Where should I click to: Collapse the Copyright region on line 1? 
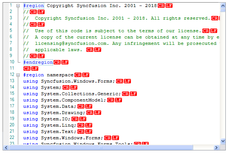[x=18, y=6]
